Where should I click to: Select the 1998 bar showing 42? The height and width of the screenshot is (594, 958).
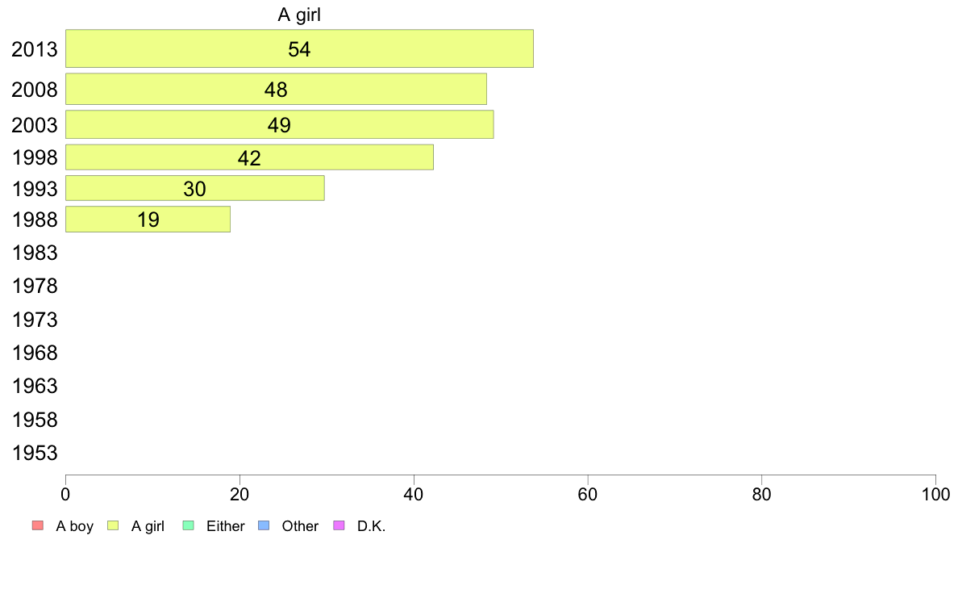point(249,157)
